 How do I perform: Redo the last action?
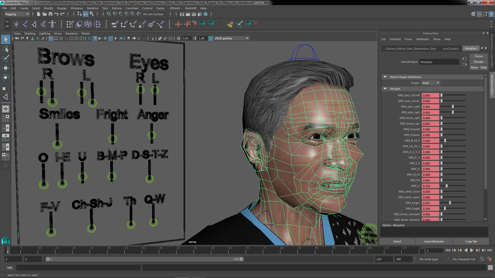point(62,14)
